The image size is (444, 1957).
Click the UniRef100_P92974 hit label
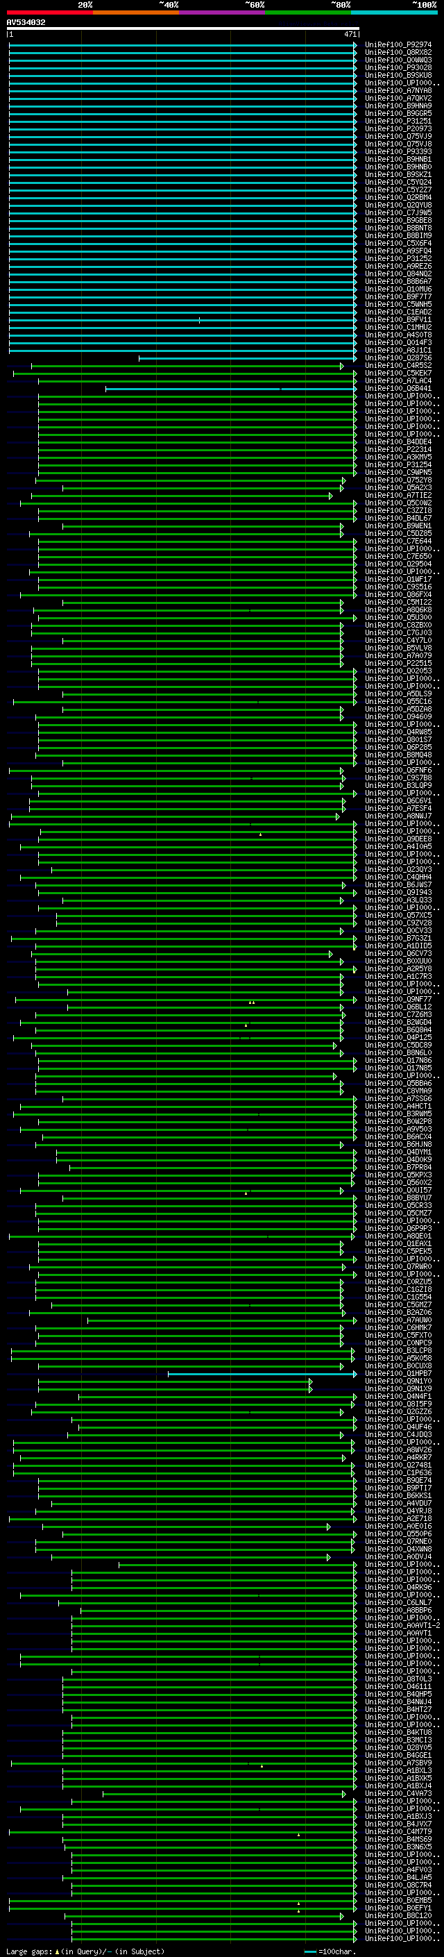(x=398, y=45)
